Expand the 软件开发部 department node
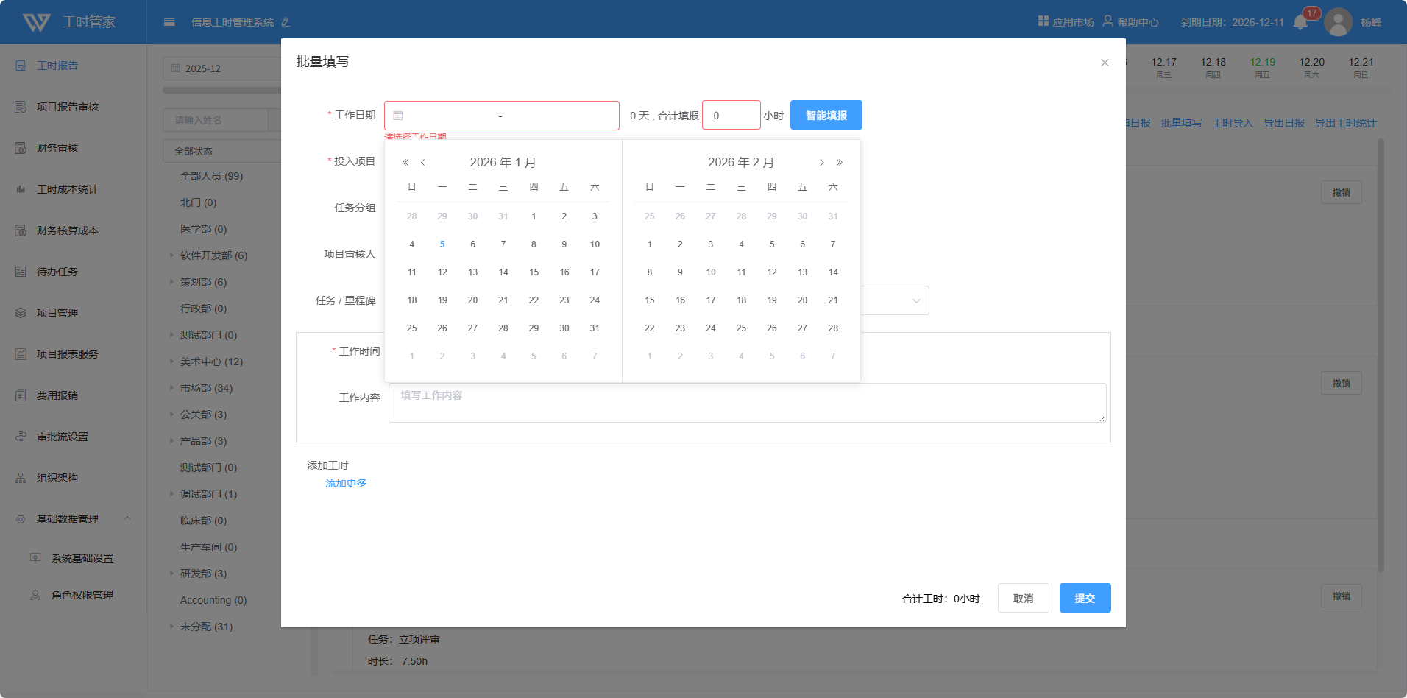Screen dimensions: 1407x698 tap(172, 255)
